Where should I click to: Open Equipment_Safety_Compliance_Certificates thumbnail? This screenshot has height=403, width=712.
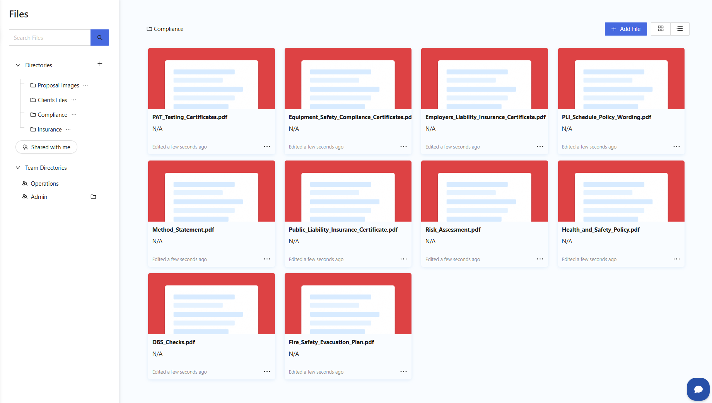[348, 79]
